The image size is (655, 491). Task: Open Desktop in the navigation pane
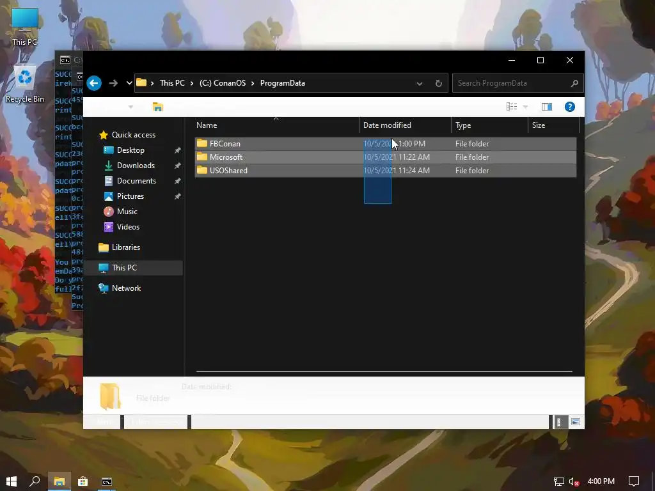click(130, 150)
